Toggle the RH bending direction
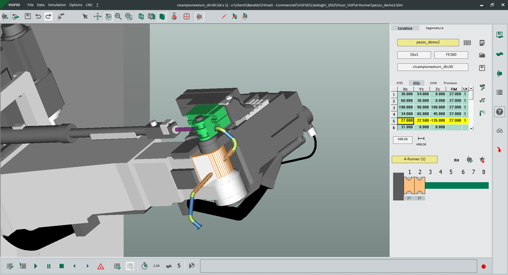508x275 pixels. (456, 160)
